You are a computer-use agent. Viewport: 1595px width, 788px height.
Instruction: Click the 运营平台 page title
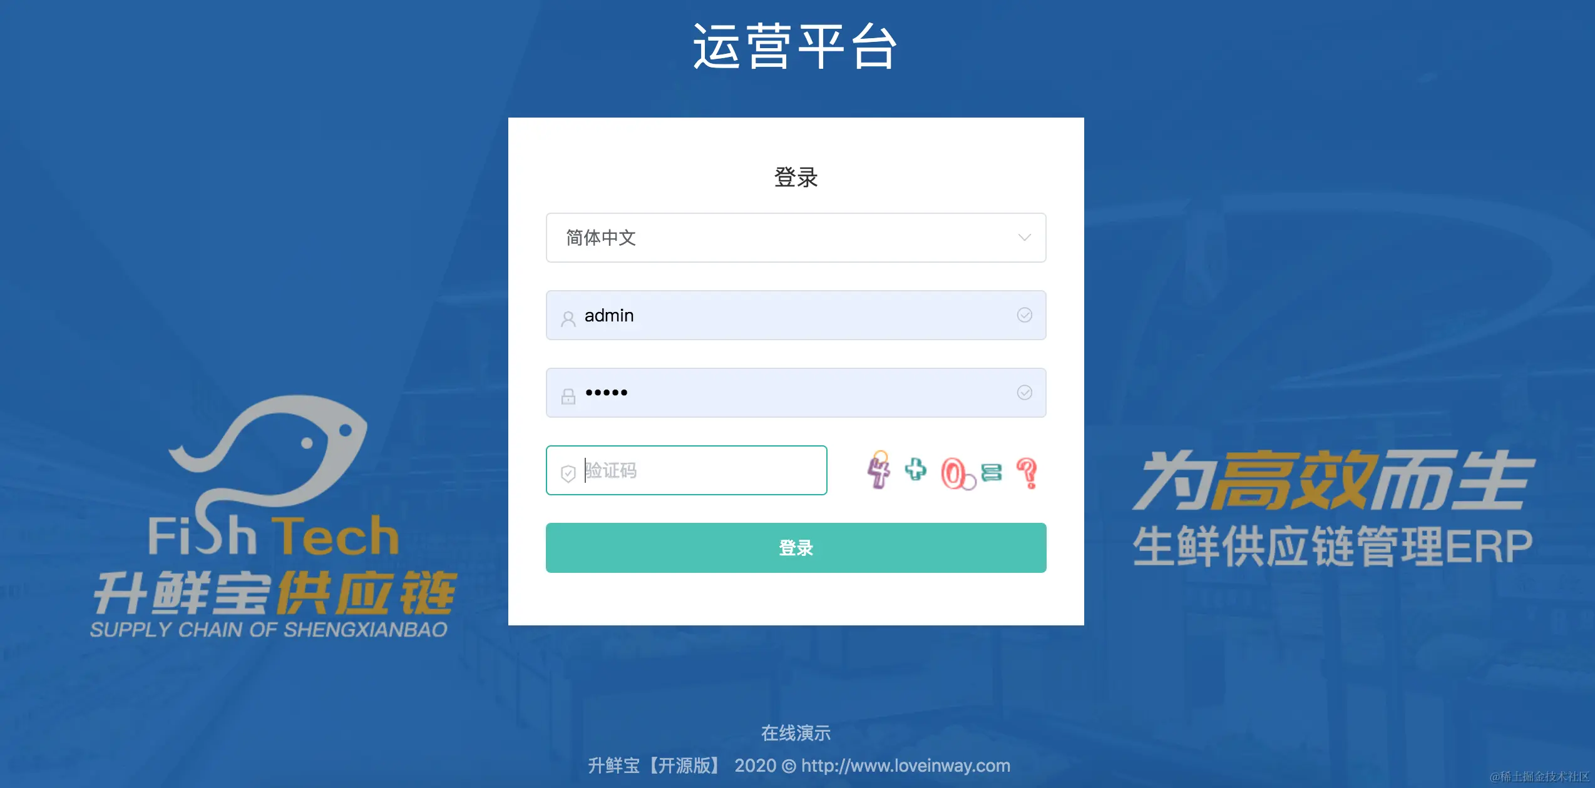(x=796, y=46)
